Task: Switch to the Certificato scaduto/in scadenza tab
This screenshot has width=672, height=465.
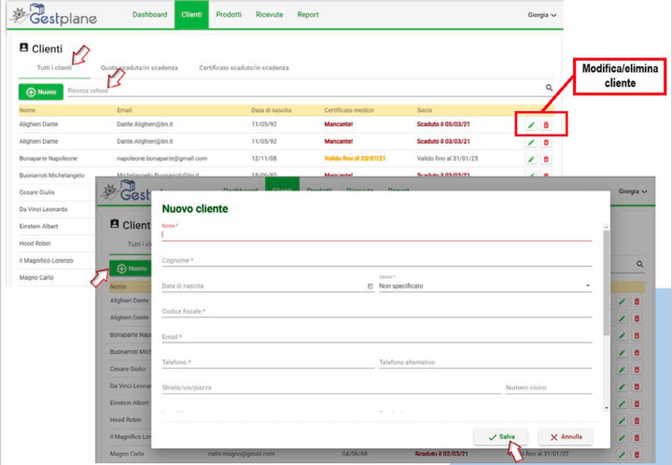Action: point(244,68)
